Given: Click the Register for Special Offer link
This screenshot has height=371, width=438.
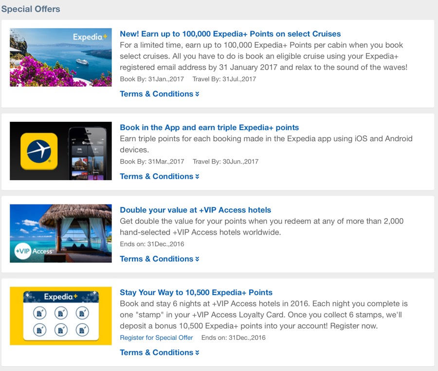Looking at the screenshot, I should (x=156, y=337).
